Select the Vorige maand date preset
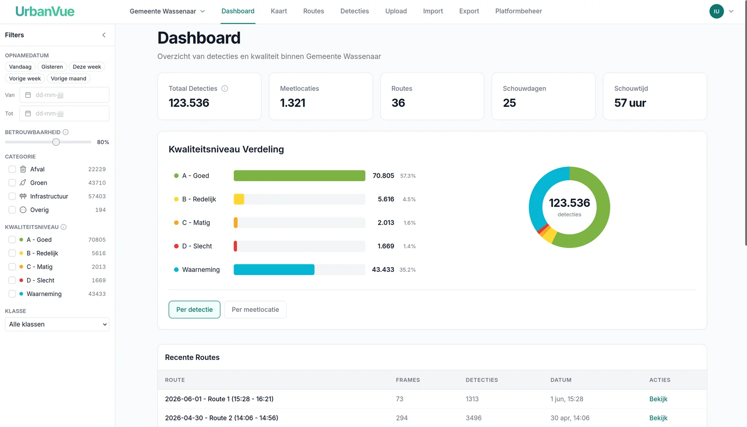The image size is (747, 427). [x=69, y=78]
